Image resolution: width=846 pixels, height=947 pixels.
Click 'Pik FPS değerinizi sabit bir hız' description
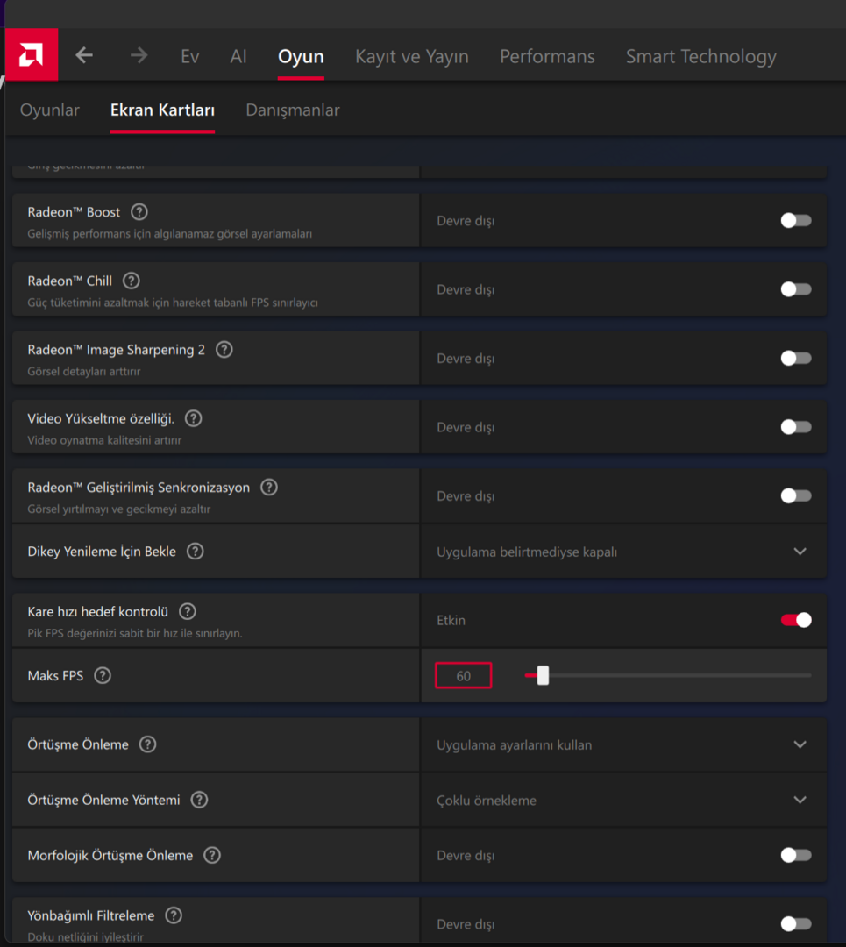pyautogui.click(x=135, y=634)
